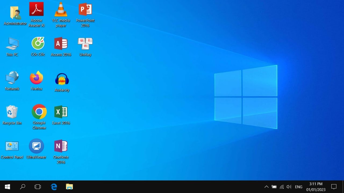Select the Recycle Bin icon
Screen dimensions: 344x193
coord(12,112)
